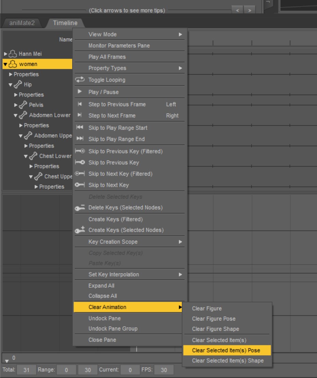The height and width of the screenshot is (378, 317).
Task: Expand Properties under the women figure
Action: [x=11, y=74]
